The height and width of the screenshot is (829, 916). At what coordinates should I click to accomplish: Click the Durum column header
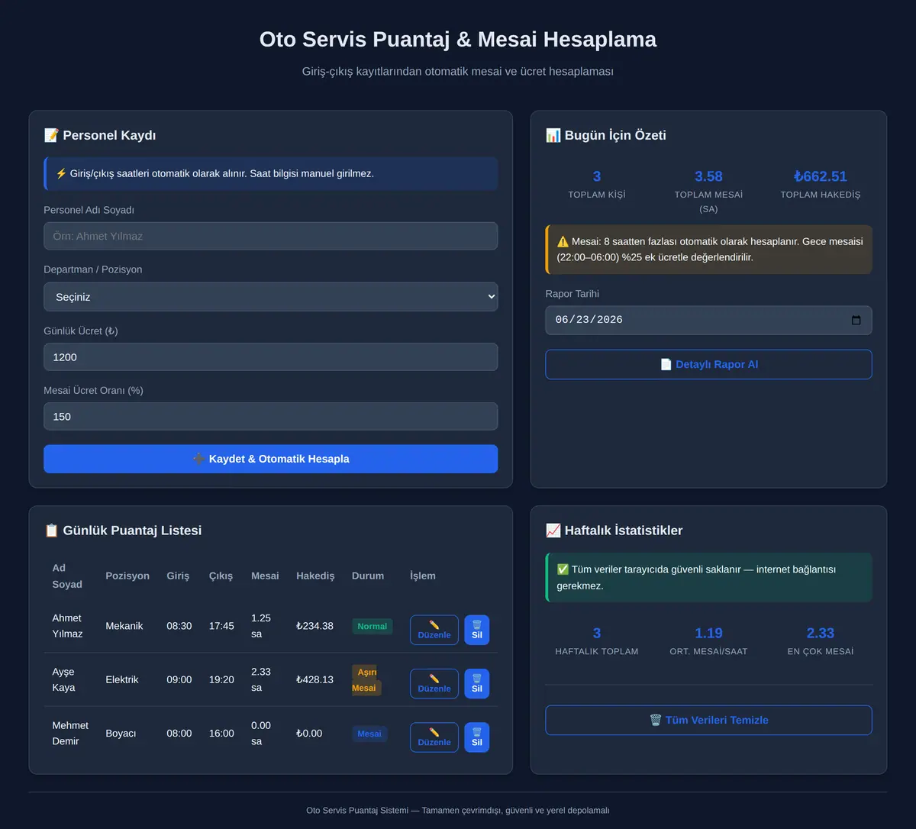click(368, 576)
